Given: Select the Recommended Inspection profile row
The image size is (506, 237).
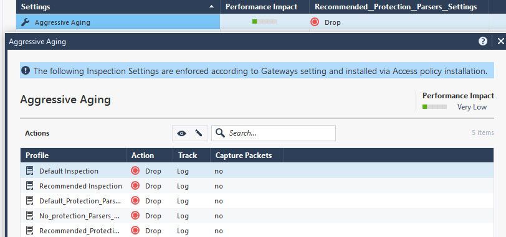Looking at the screenshot, I should (257, 186).
